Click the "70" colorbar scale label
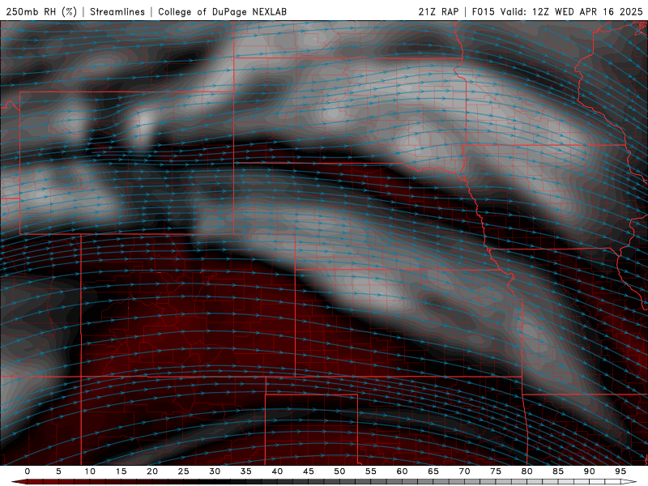Viewport: 648px width, 486px height. (x=464, y=471)
